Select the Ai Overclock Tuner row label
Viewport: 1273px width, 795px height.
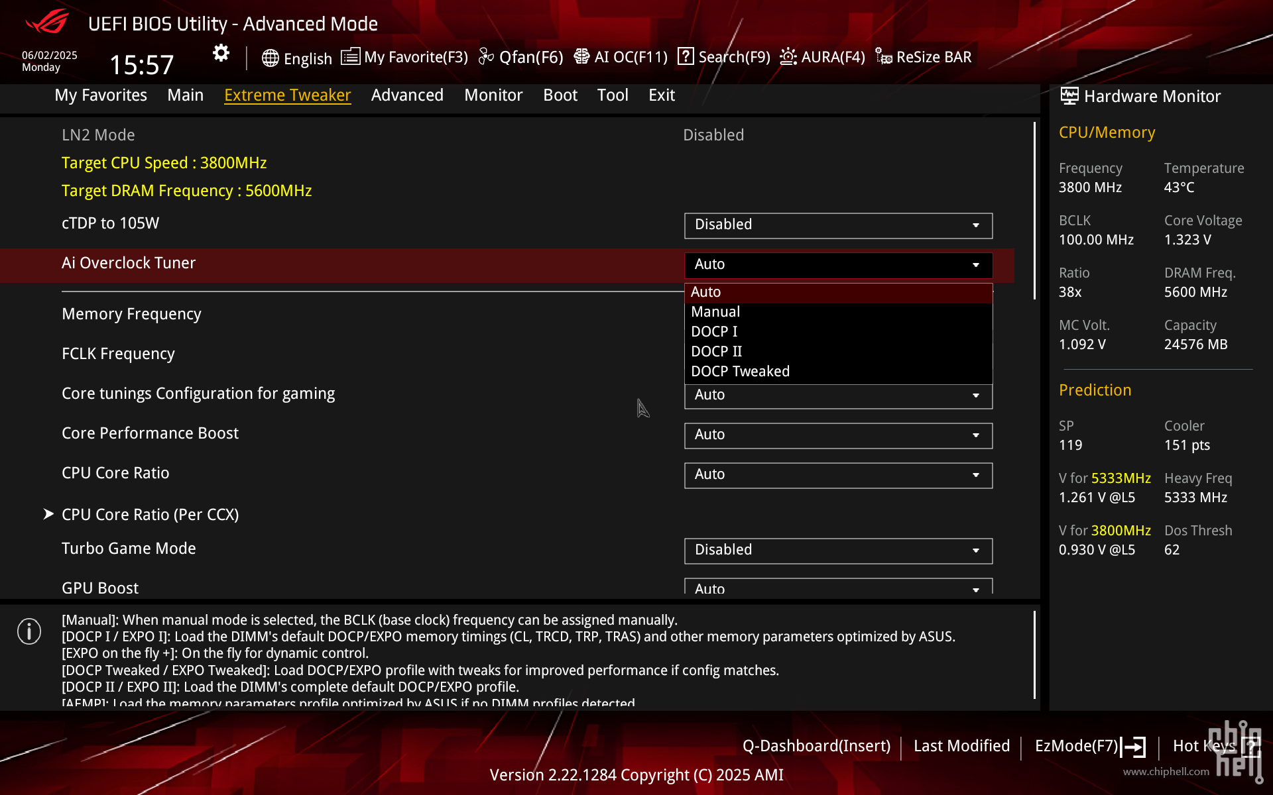(129, 263)
